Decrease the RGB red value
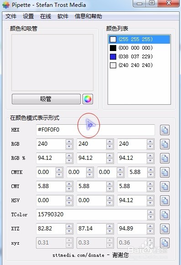Image resolution: width=181 pixels, height=265 pixels. click(x=69, y=147)
